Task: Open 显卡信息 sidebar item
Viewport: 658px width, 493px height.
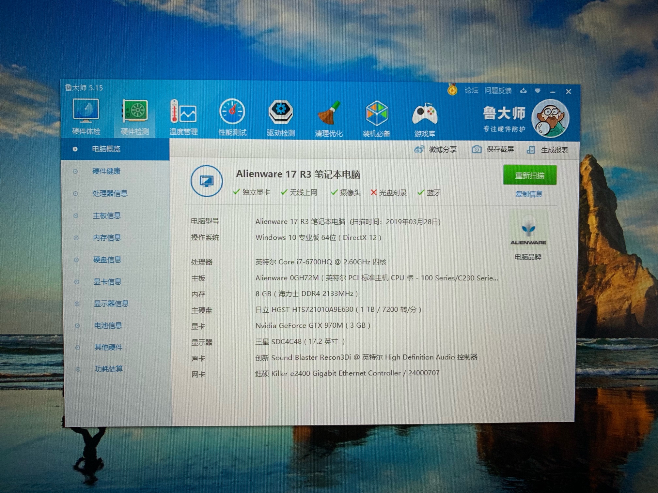Action: 107,282
